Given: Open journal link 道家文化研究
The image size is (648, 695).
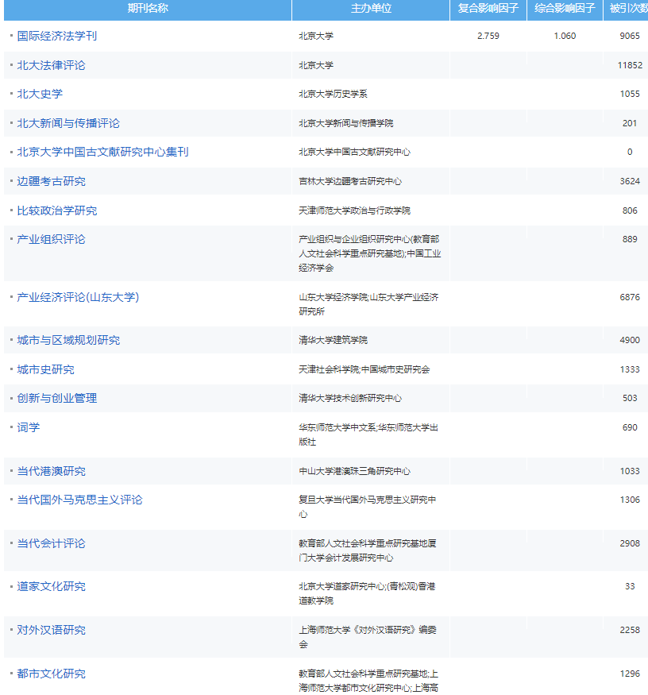Looking at the screenshot, I should tap(51, 586).
